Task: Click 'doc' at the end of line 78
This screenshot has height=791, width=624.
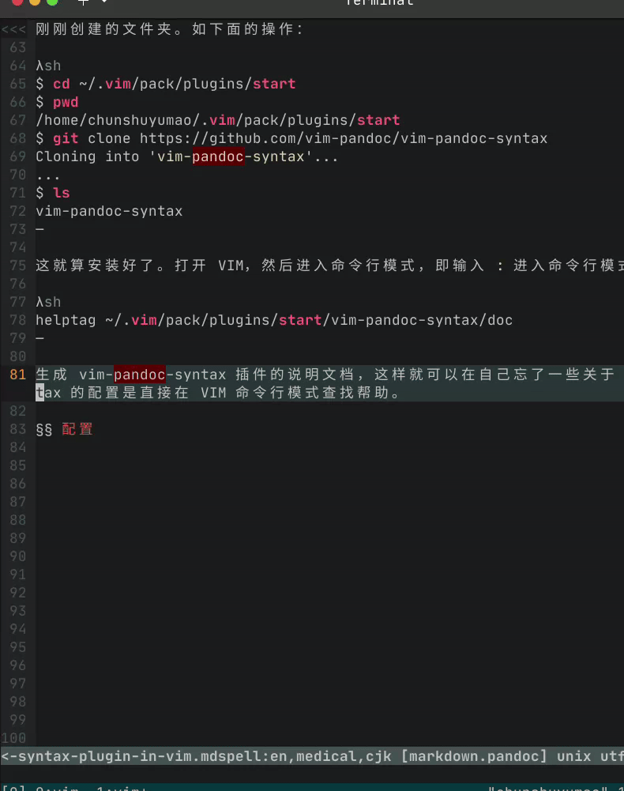Action: (x=500, y=320)
